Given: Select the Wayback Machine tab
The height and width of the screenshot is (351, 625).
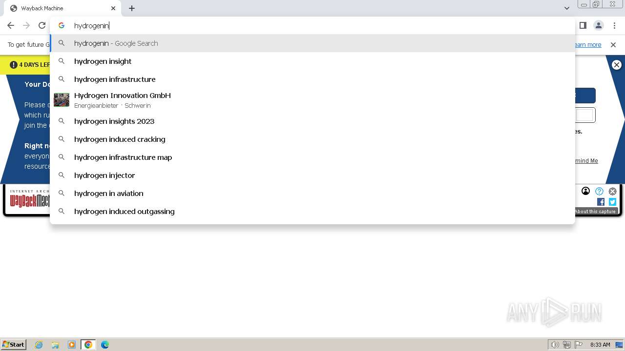Looking at the screenshot, I should tap(62, 8).
